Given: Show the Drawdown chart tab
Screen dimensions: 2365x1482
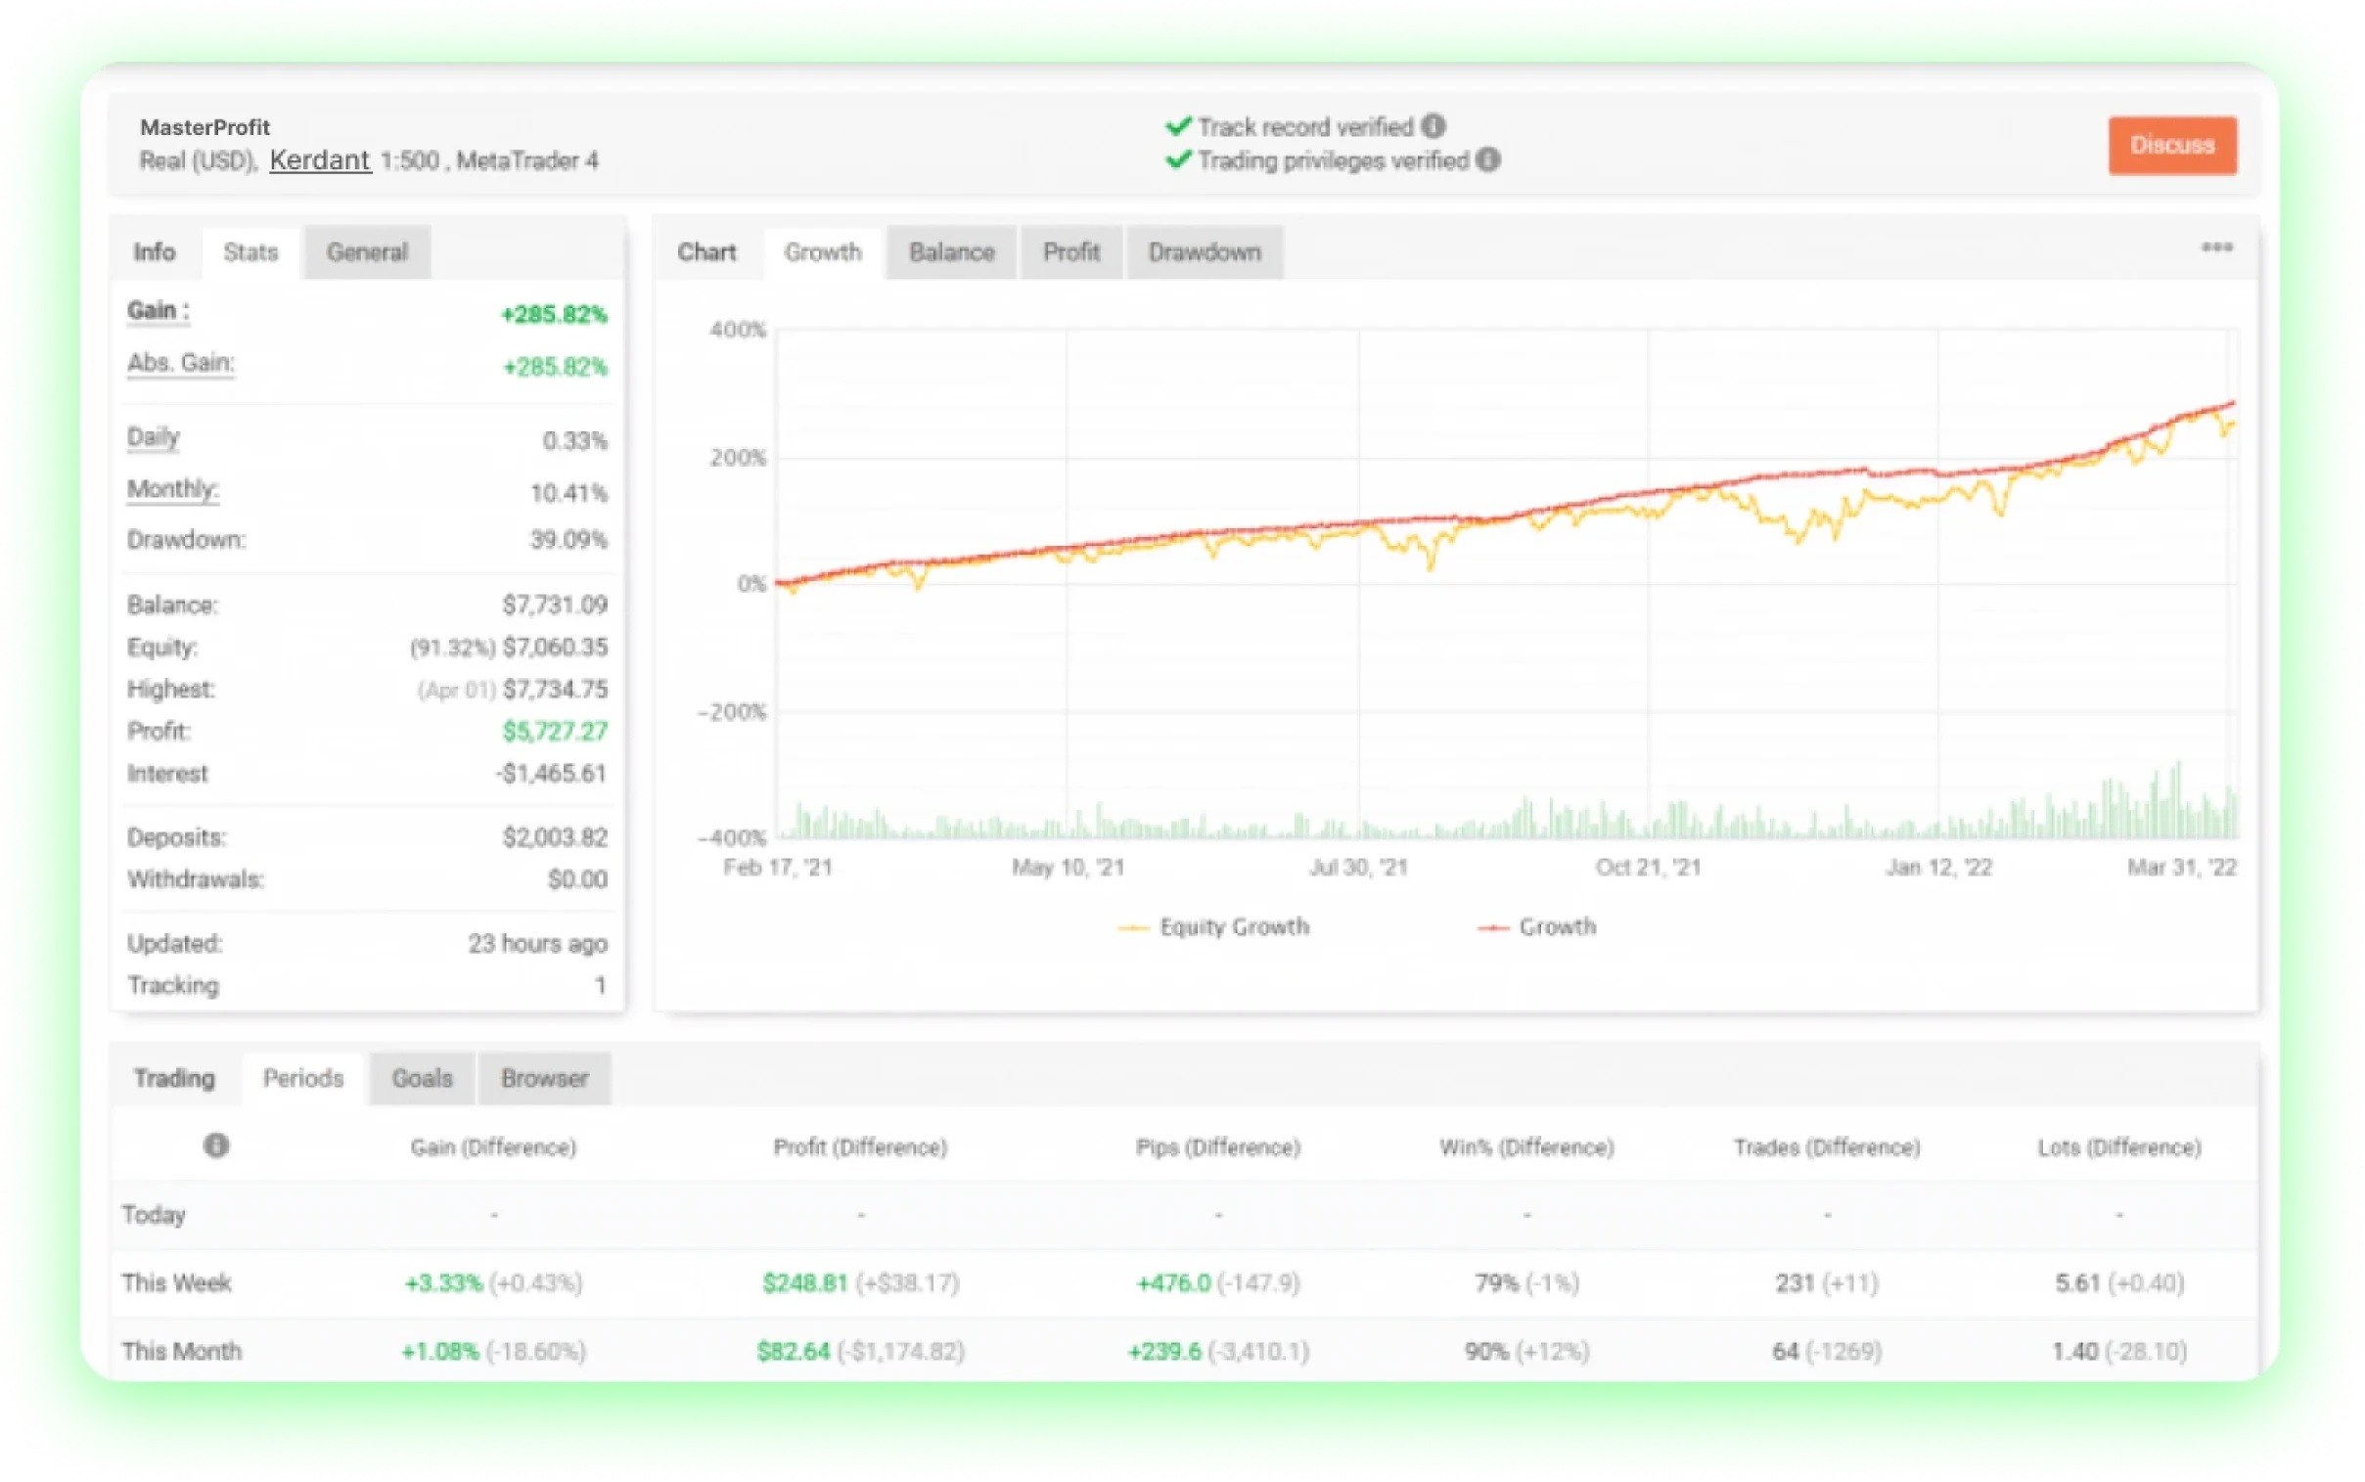Looking at the screenshot, I should (1204, 253).
